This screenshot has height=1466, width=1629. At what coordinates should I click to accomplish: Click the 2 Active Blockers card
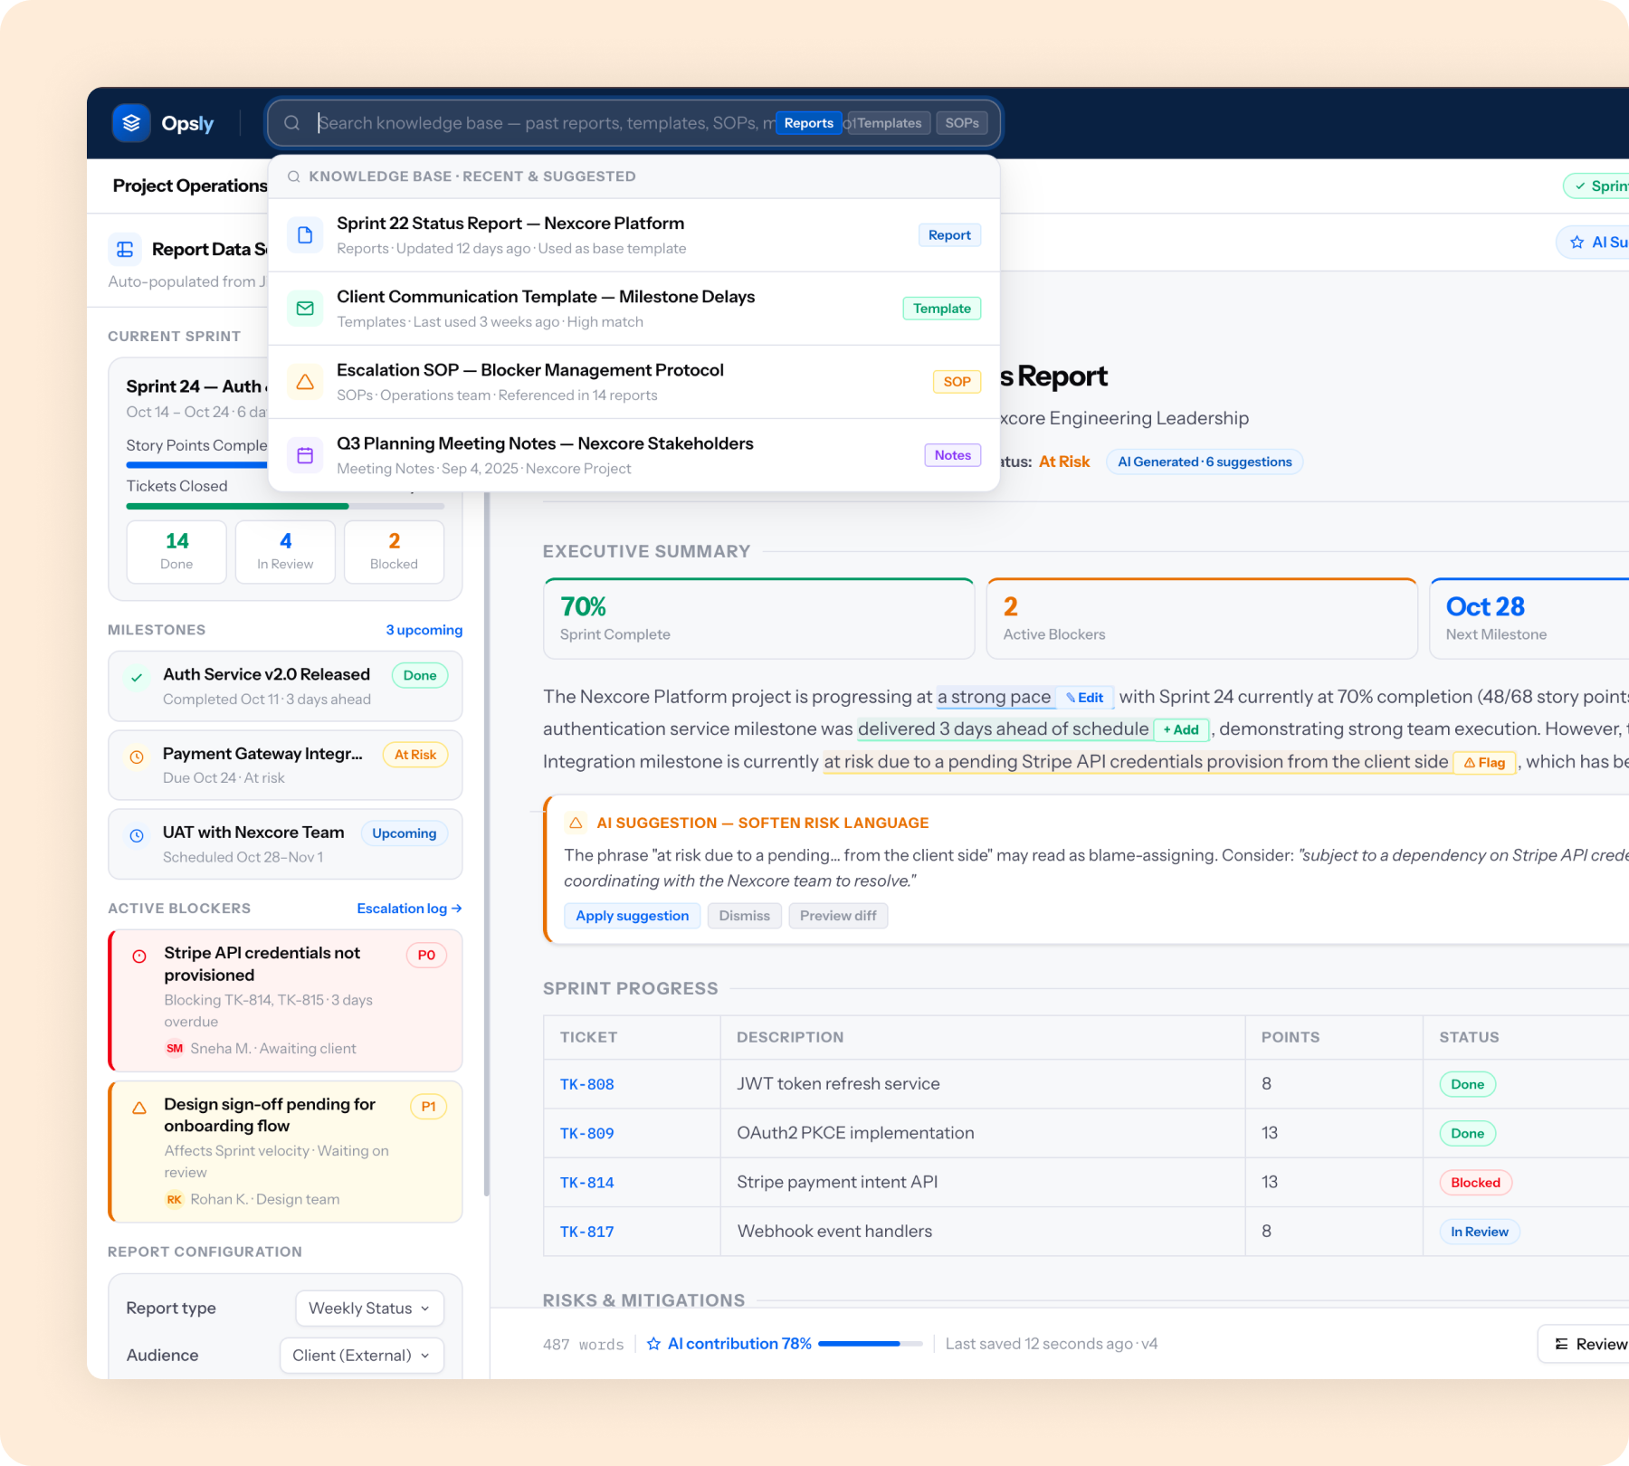(x=1202, y=619)
